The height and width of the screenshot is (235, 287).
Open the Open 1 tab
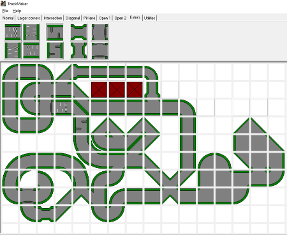(x=105, y=18)
